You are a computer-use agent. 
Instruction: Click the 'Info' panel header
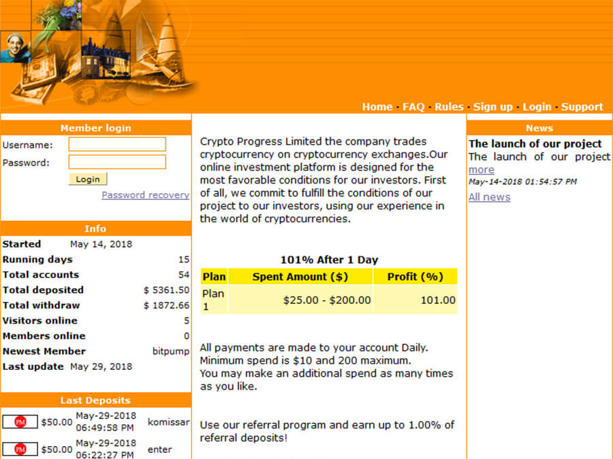[x=96, y=228]
